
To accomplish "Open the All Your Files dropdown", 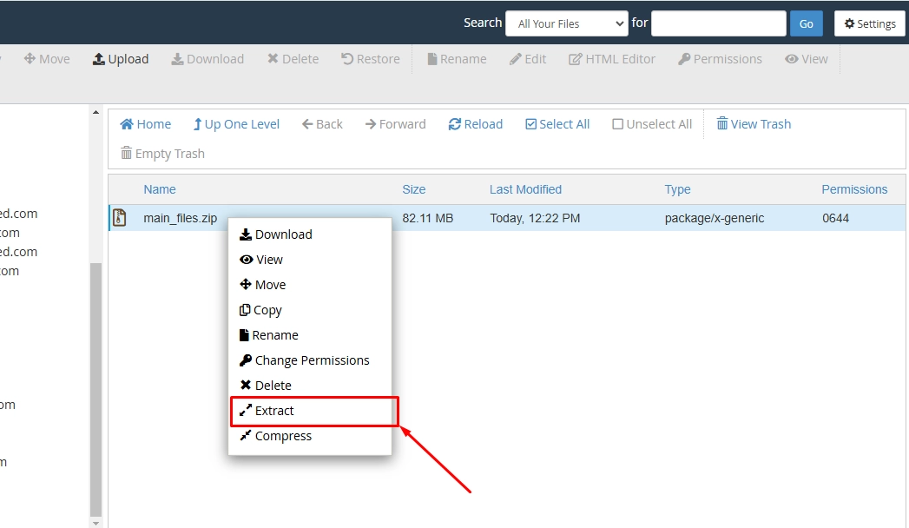I will [x=566, y=23].
